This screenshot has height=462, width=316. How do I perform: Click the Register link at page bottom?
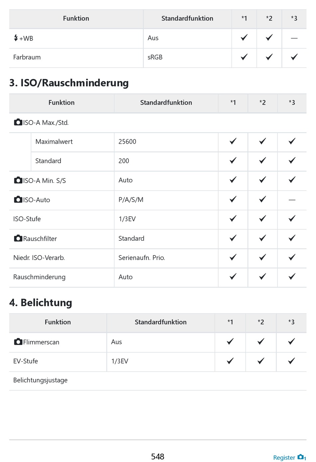coord(284,458)
